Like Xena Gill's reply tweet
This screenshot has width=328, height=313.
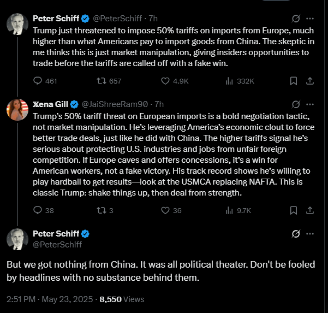(x=166, y=210)
